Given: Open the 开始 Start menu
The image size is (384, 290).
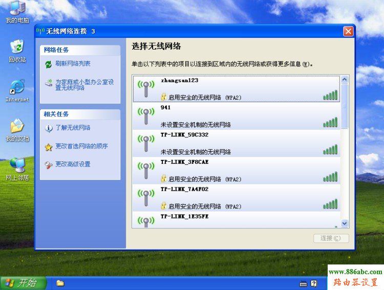Looking at the screenshot, I should [x=23, y=283].
